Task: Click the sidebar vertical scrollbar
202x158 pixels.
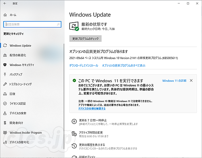Action: [64, 96]
